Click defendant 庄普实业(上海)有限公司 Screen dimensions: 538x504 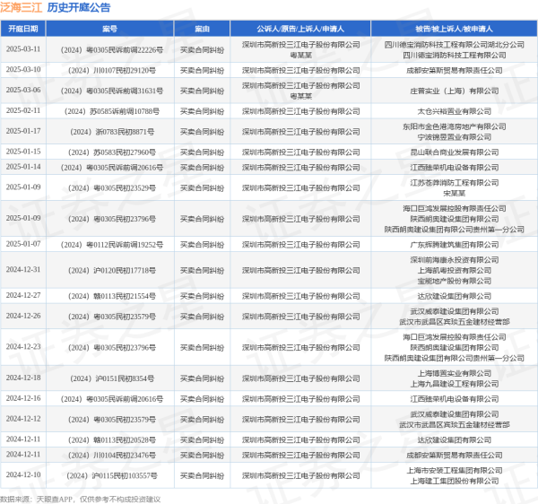point(454,91)
